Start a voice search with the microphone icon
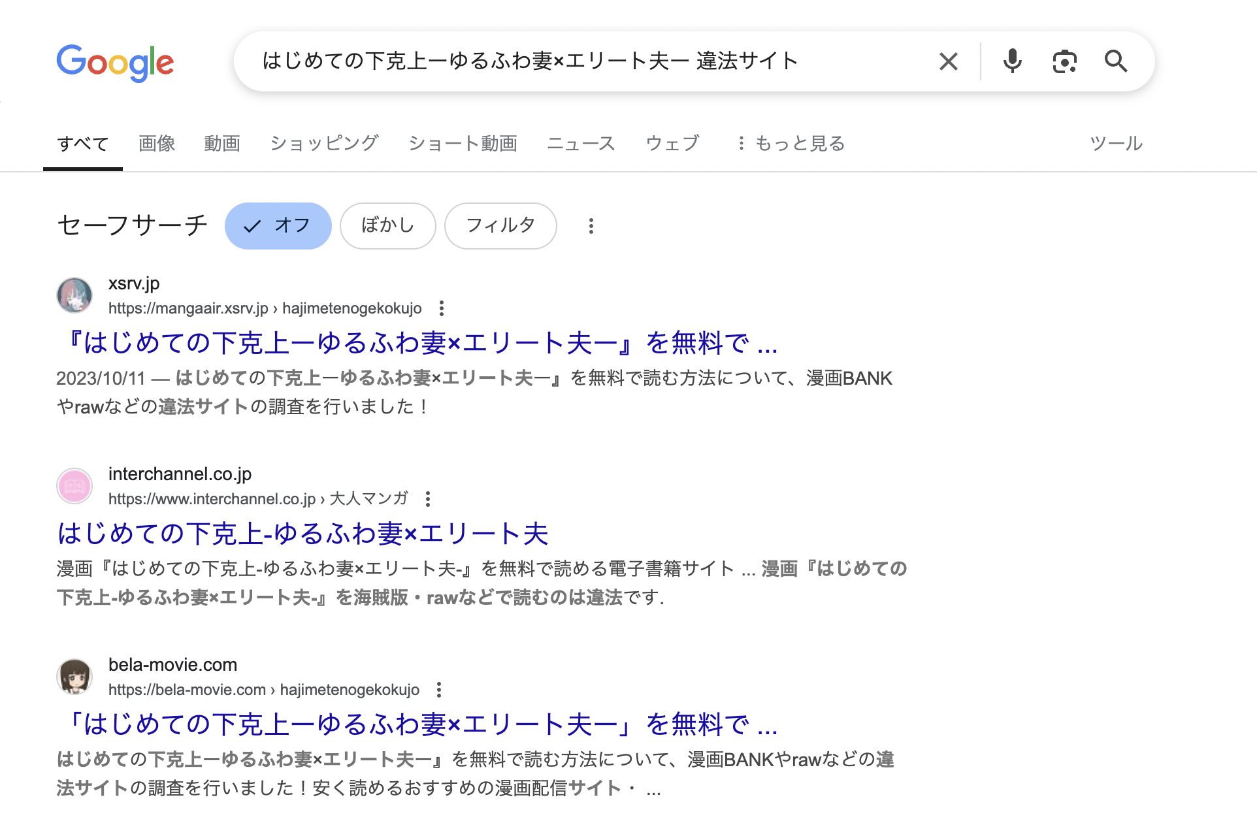Image resolution: width=1257 pixels, height=823 pixels. 1011,61
